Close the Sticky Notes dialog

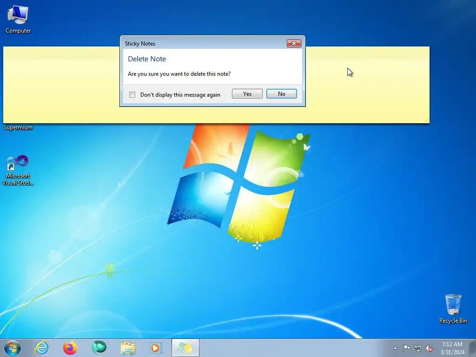(294, 43)
